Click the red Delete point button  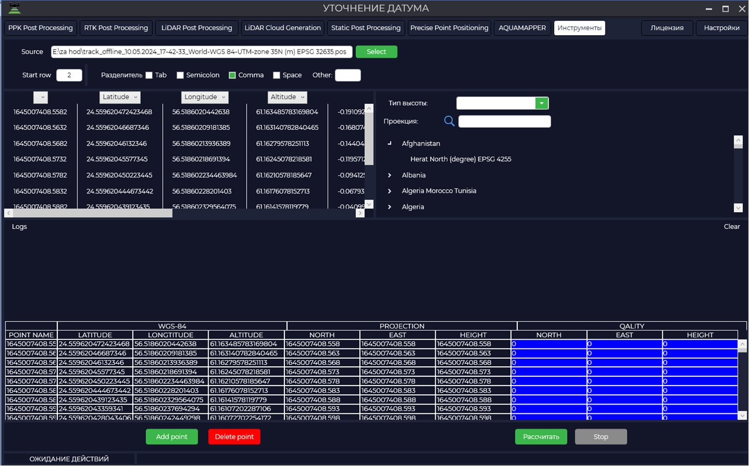click(x=234, y=437)
